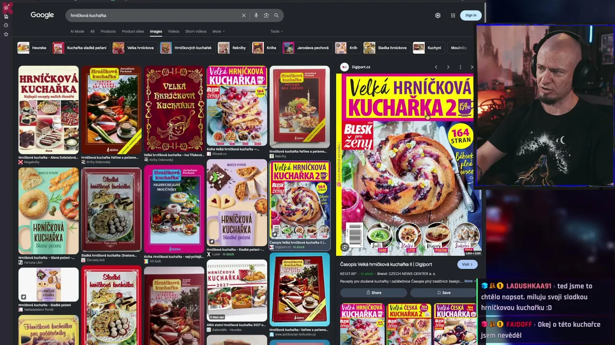This screenshot has height=345, width=615.
Task: Open the Sladké pečení Luxor thumbnail
Action: coord(237,203)
